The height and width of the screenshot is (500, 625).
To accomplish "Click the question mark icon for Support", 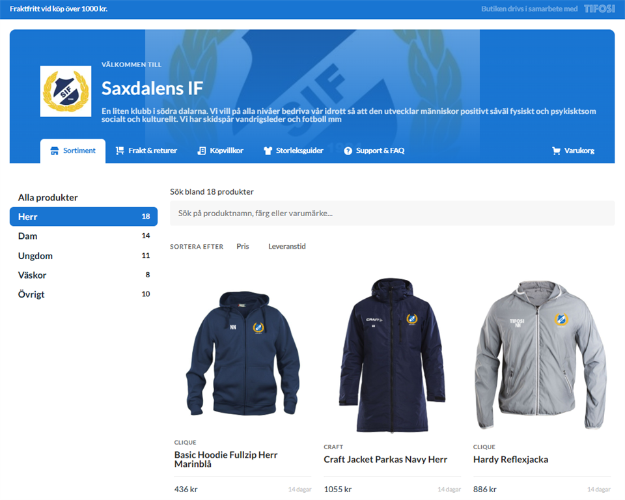I will (348, 150).
